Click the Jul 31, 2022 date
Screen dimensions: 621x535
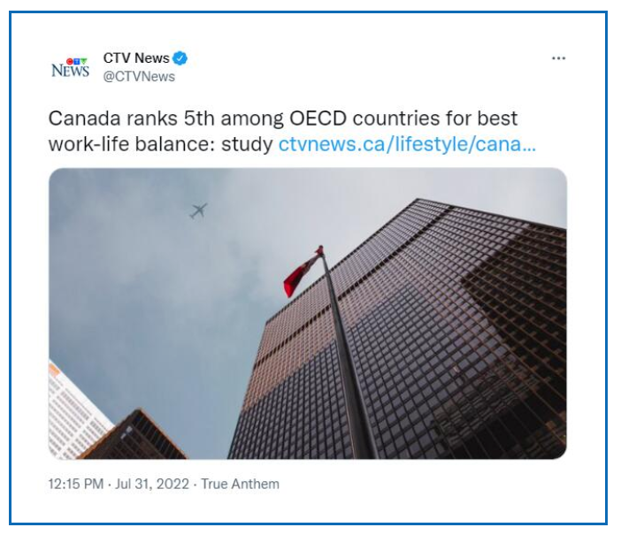tap(152, 484)
